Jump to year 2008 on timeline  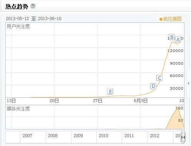53,136
